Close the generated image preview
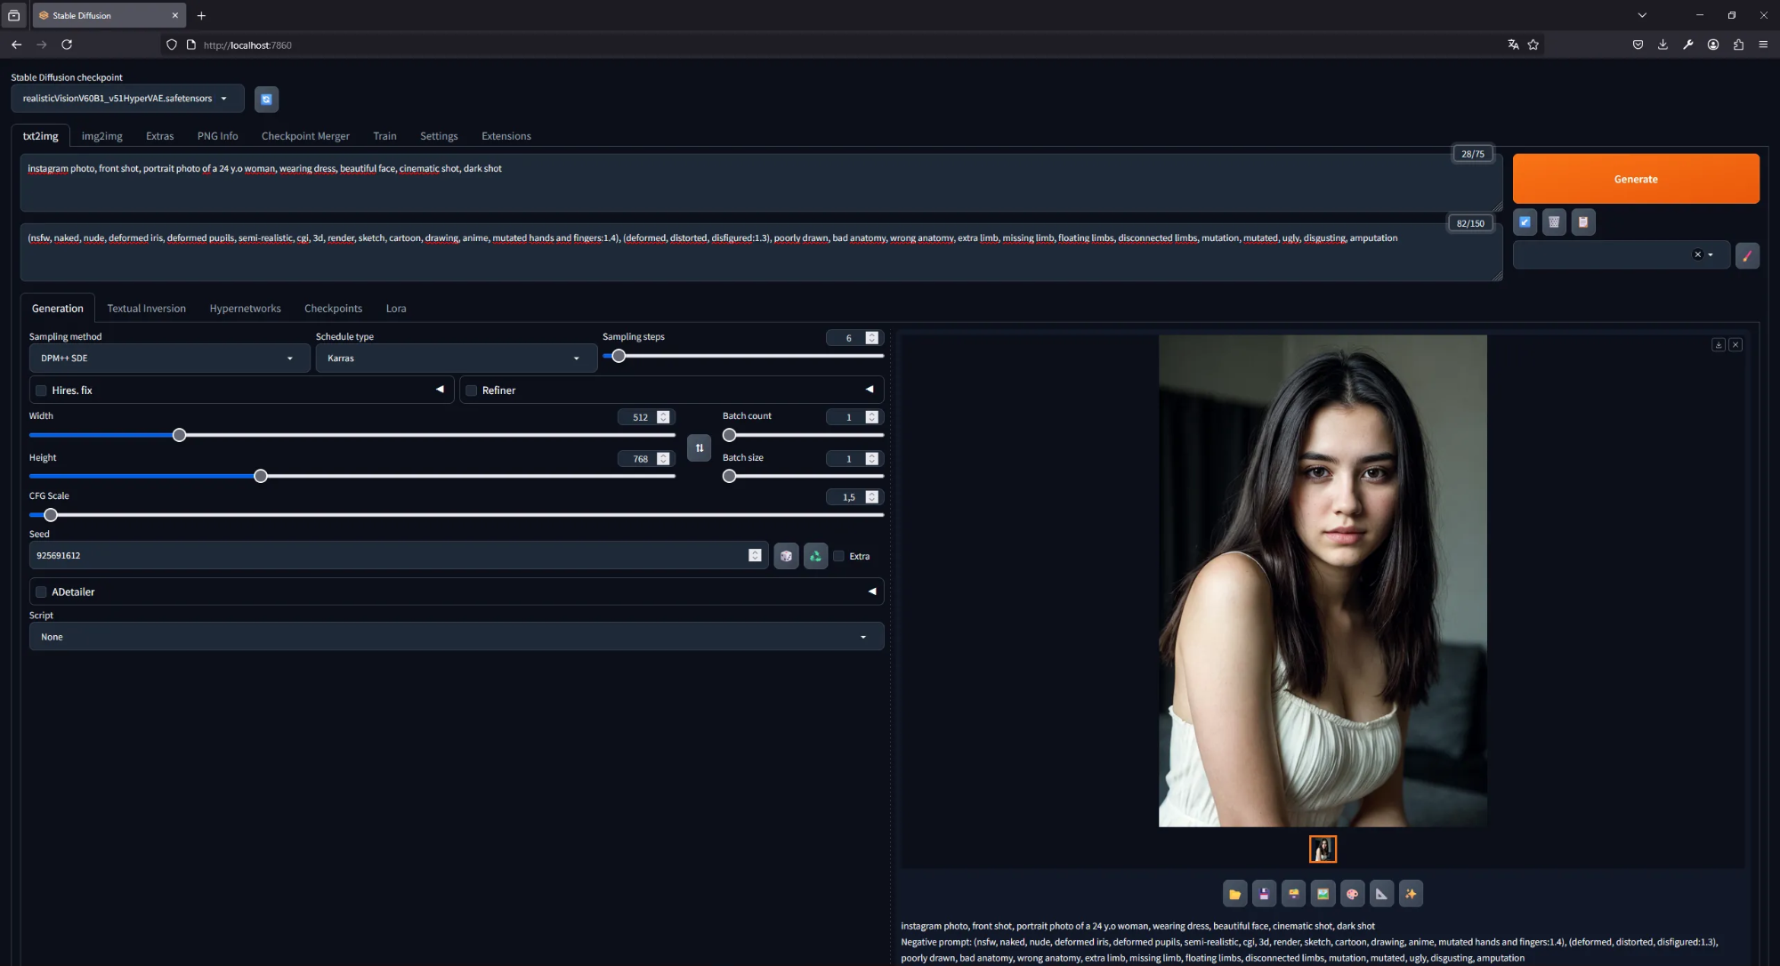This screenshot has height=966, width=1780. pos(1735,344)
